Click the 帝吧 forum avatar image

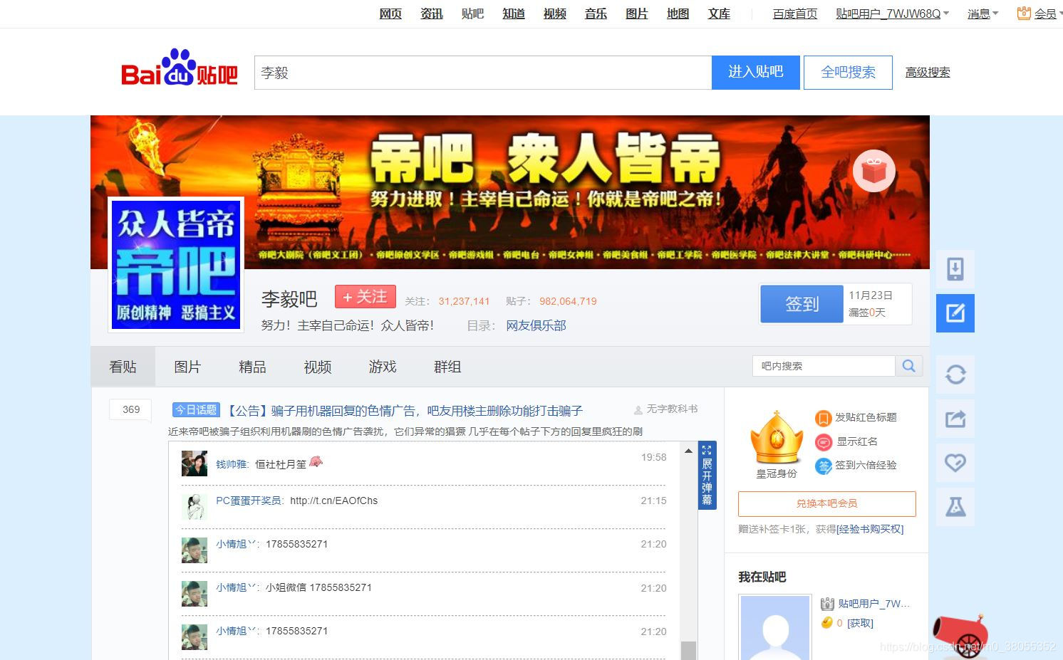pyautogui.click(x=176, y=264)
